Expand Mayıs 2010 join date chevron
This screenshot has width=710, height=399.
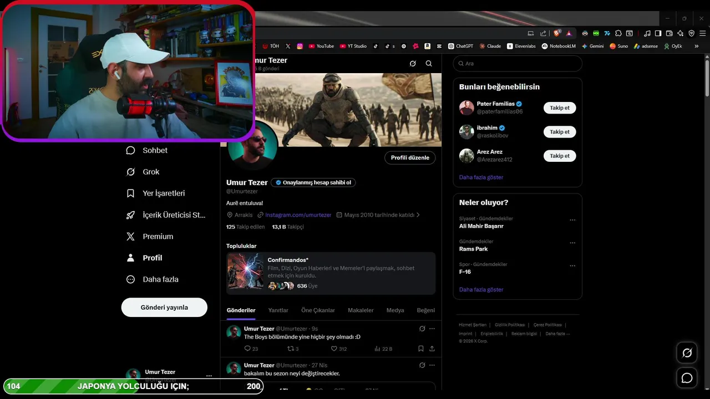coord(418,215)
